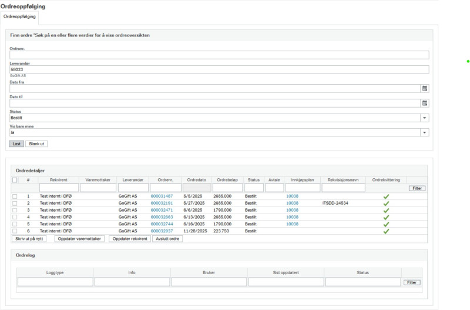Screen dimensions: 470x310
Task: Click Oppdater rekvirent button
Action: (130, 239)
